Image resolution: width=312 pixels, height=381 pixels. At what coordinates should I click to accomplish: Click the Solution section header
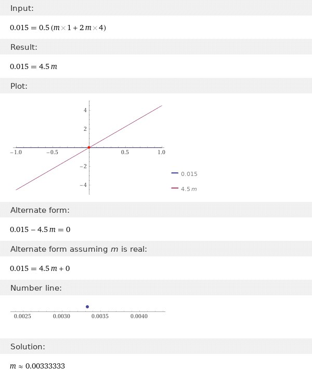(28, 346)
